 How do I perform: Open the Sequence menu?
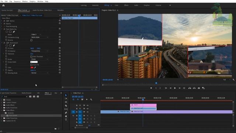click(17, 1)
